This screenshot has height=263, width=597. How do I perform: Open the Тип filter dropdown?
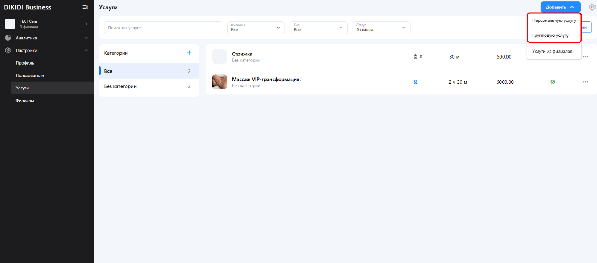click(x=318, y=28)
